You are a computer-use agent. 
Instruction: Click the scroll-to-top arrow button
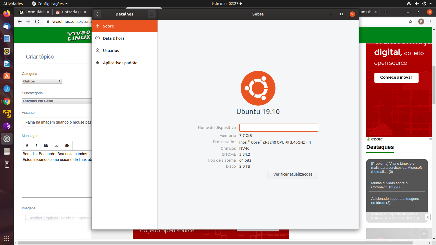pyautogui.click(x=424, y=234)
